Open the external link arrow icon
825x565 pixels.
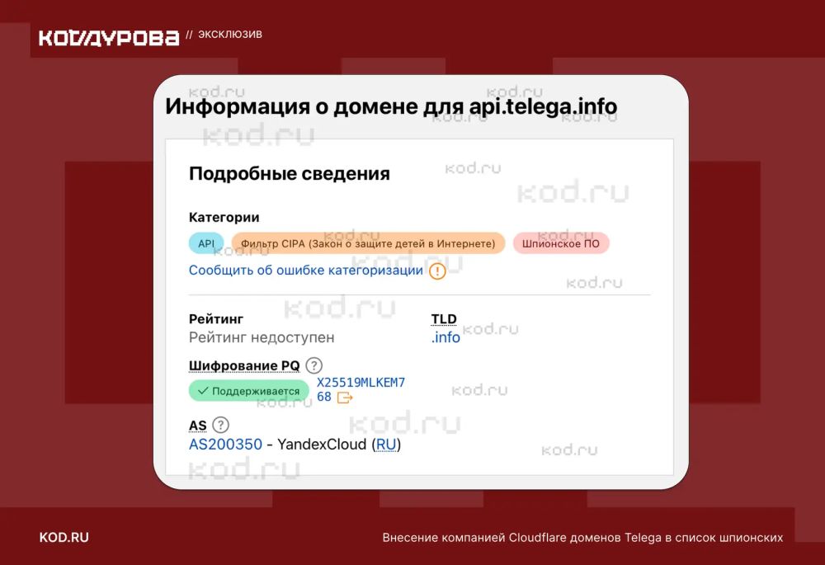[x=345, y=398]
